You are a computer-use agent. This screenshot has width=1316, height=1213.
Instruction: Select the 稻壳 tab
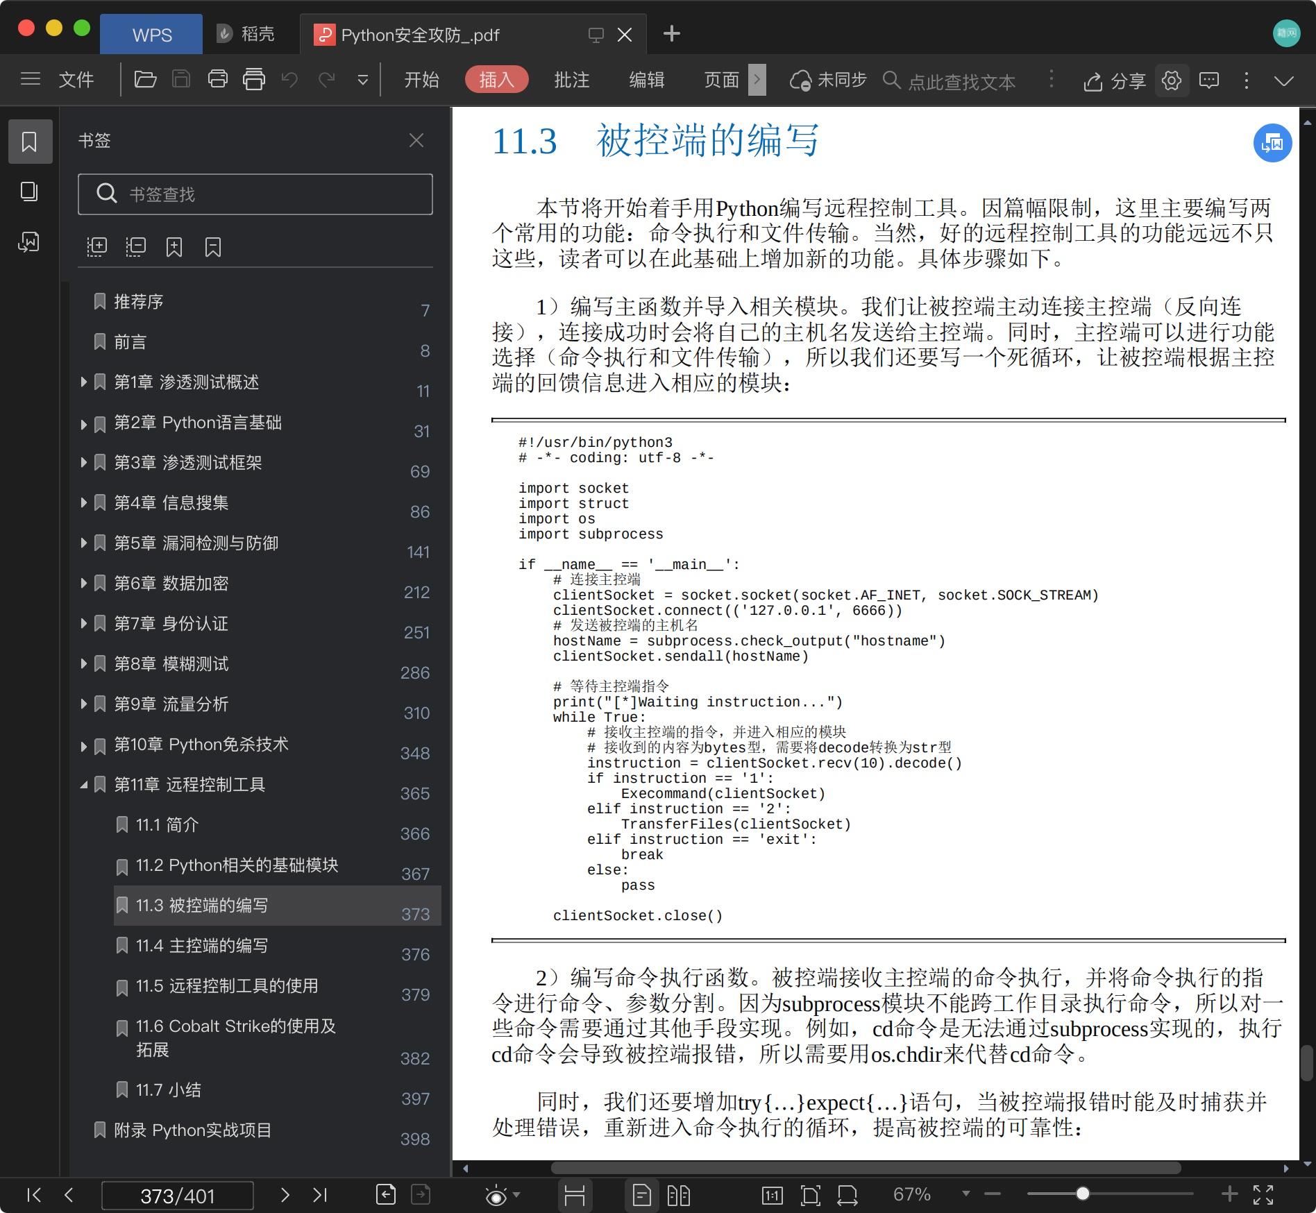pyautogui.click(x=246, y=34)
